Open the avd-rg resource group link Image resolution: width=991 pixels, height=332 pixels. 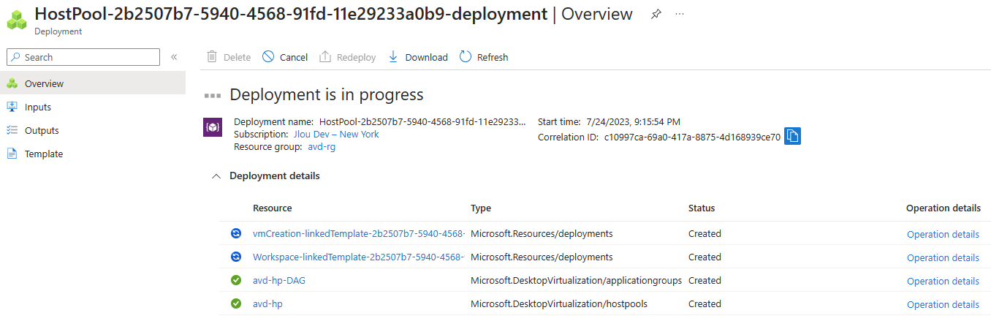[x=322, y=146]
